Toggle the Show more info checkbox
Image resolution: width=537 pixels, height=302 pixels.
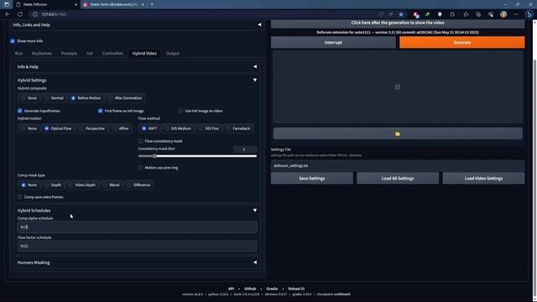click(x=13, y=41)
